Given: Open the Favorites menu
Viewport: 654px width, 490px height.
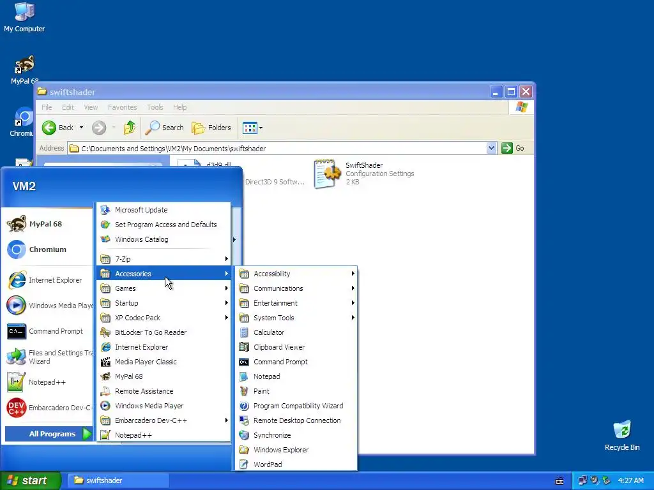Looking at the screenshot, I should [122, 107].
